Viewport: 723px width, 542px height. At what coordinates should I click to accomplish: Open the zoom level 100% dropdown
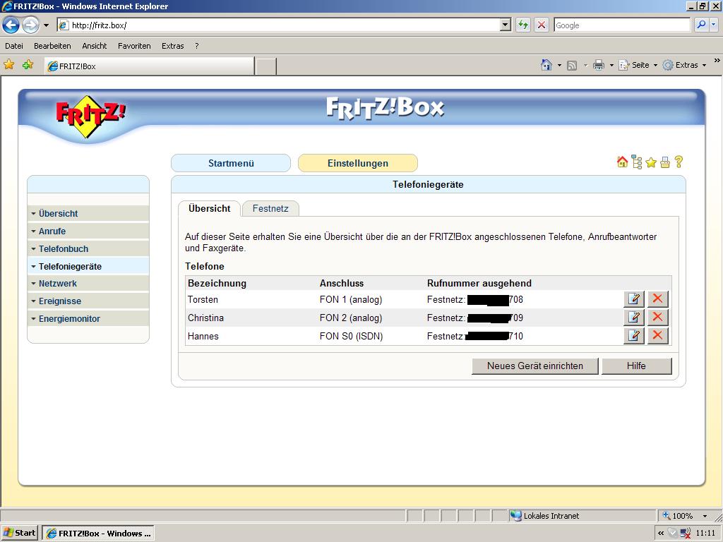point(705,516)
